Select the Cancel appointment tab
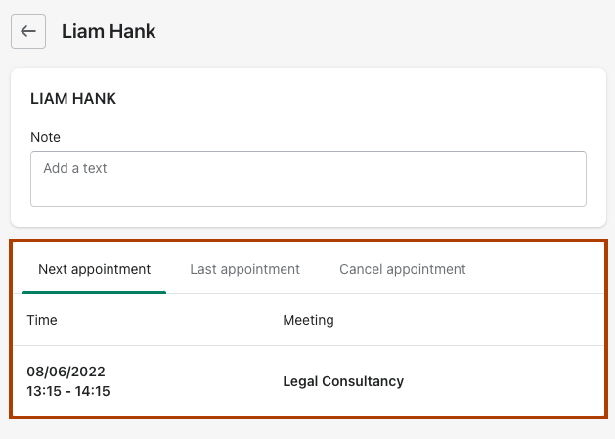 click(x=402, y=269)
